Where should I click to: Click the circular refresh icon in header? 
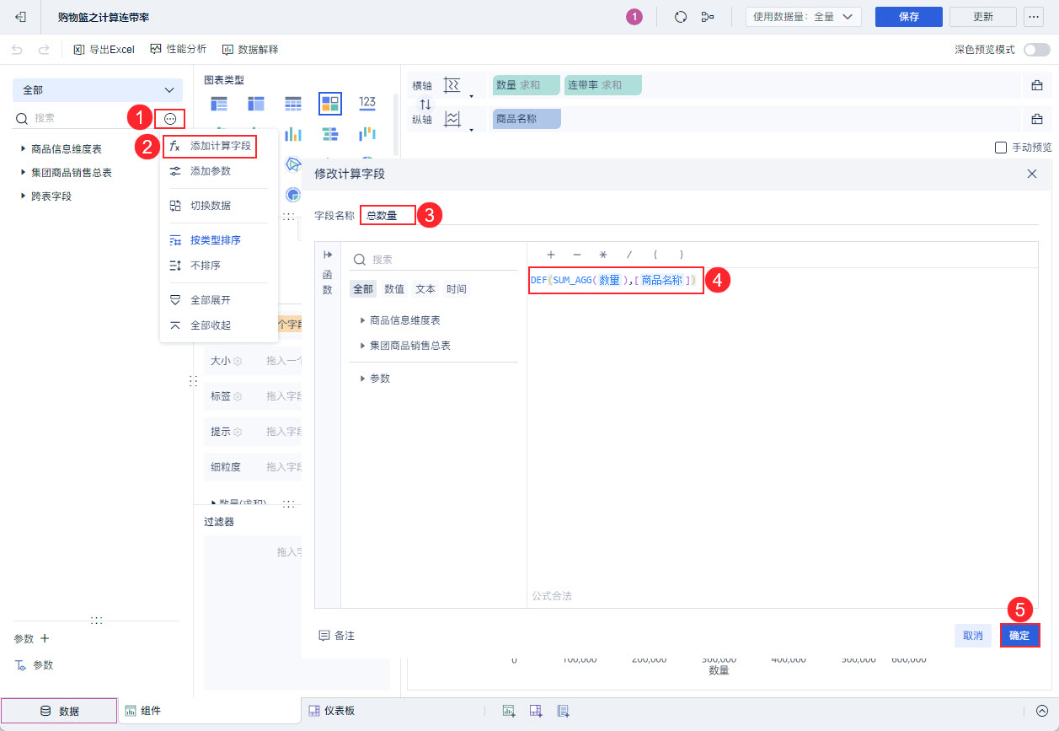681,17
